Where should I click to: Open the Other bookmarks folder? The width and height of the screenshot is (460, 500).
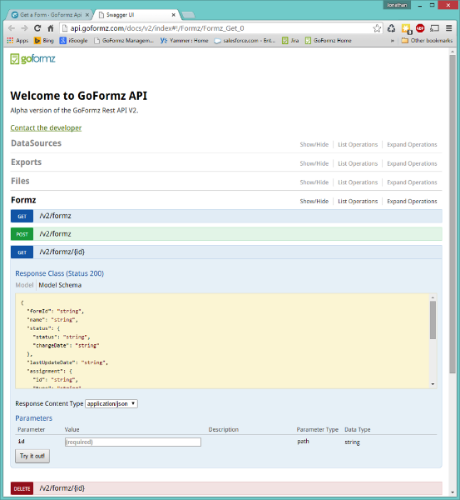(427, 41)
